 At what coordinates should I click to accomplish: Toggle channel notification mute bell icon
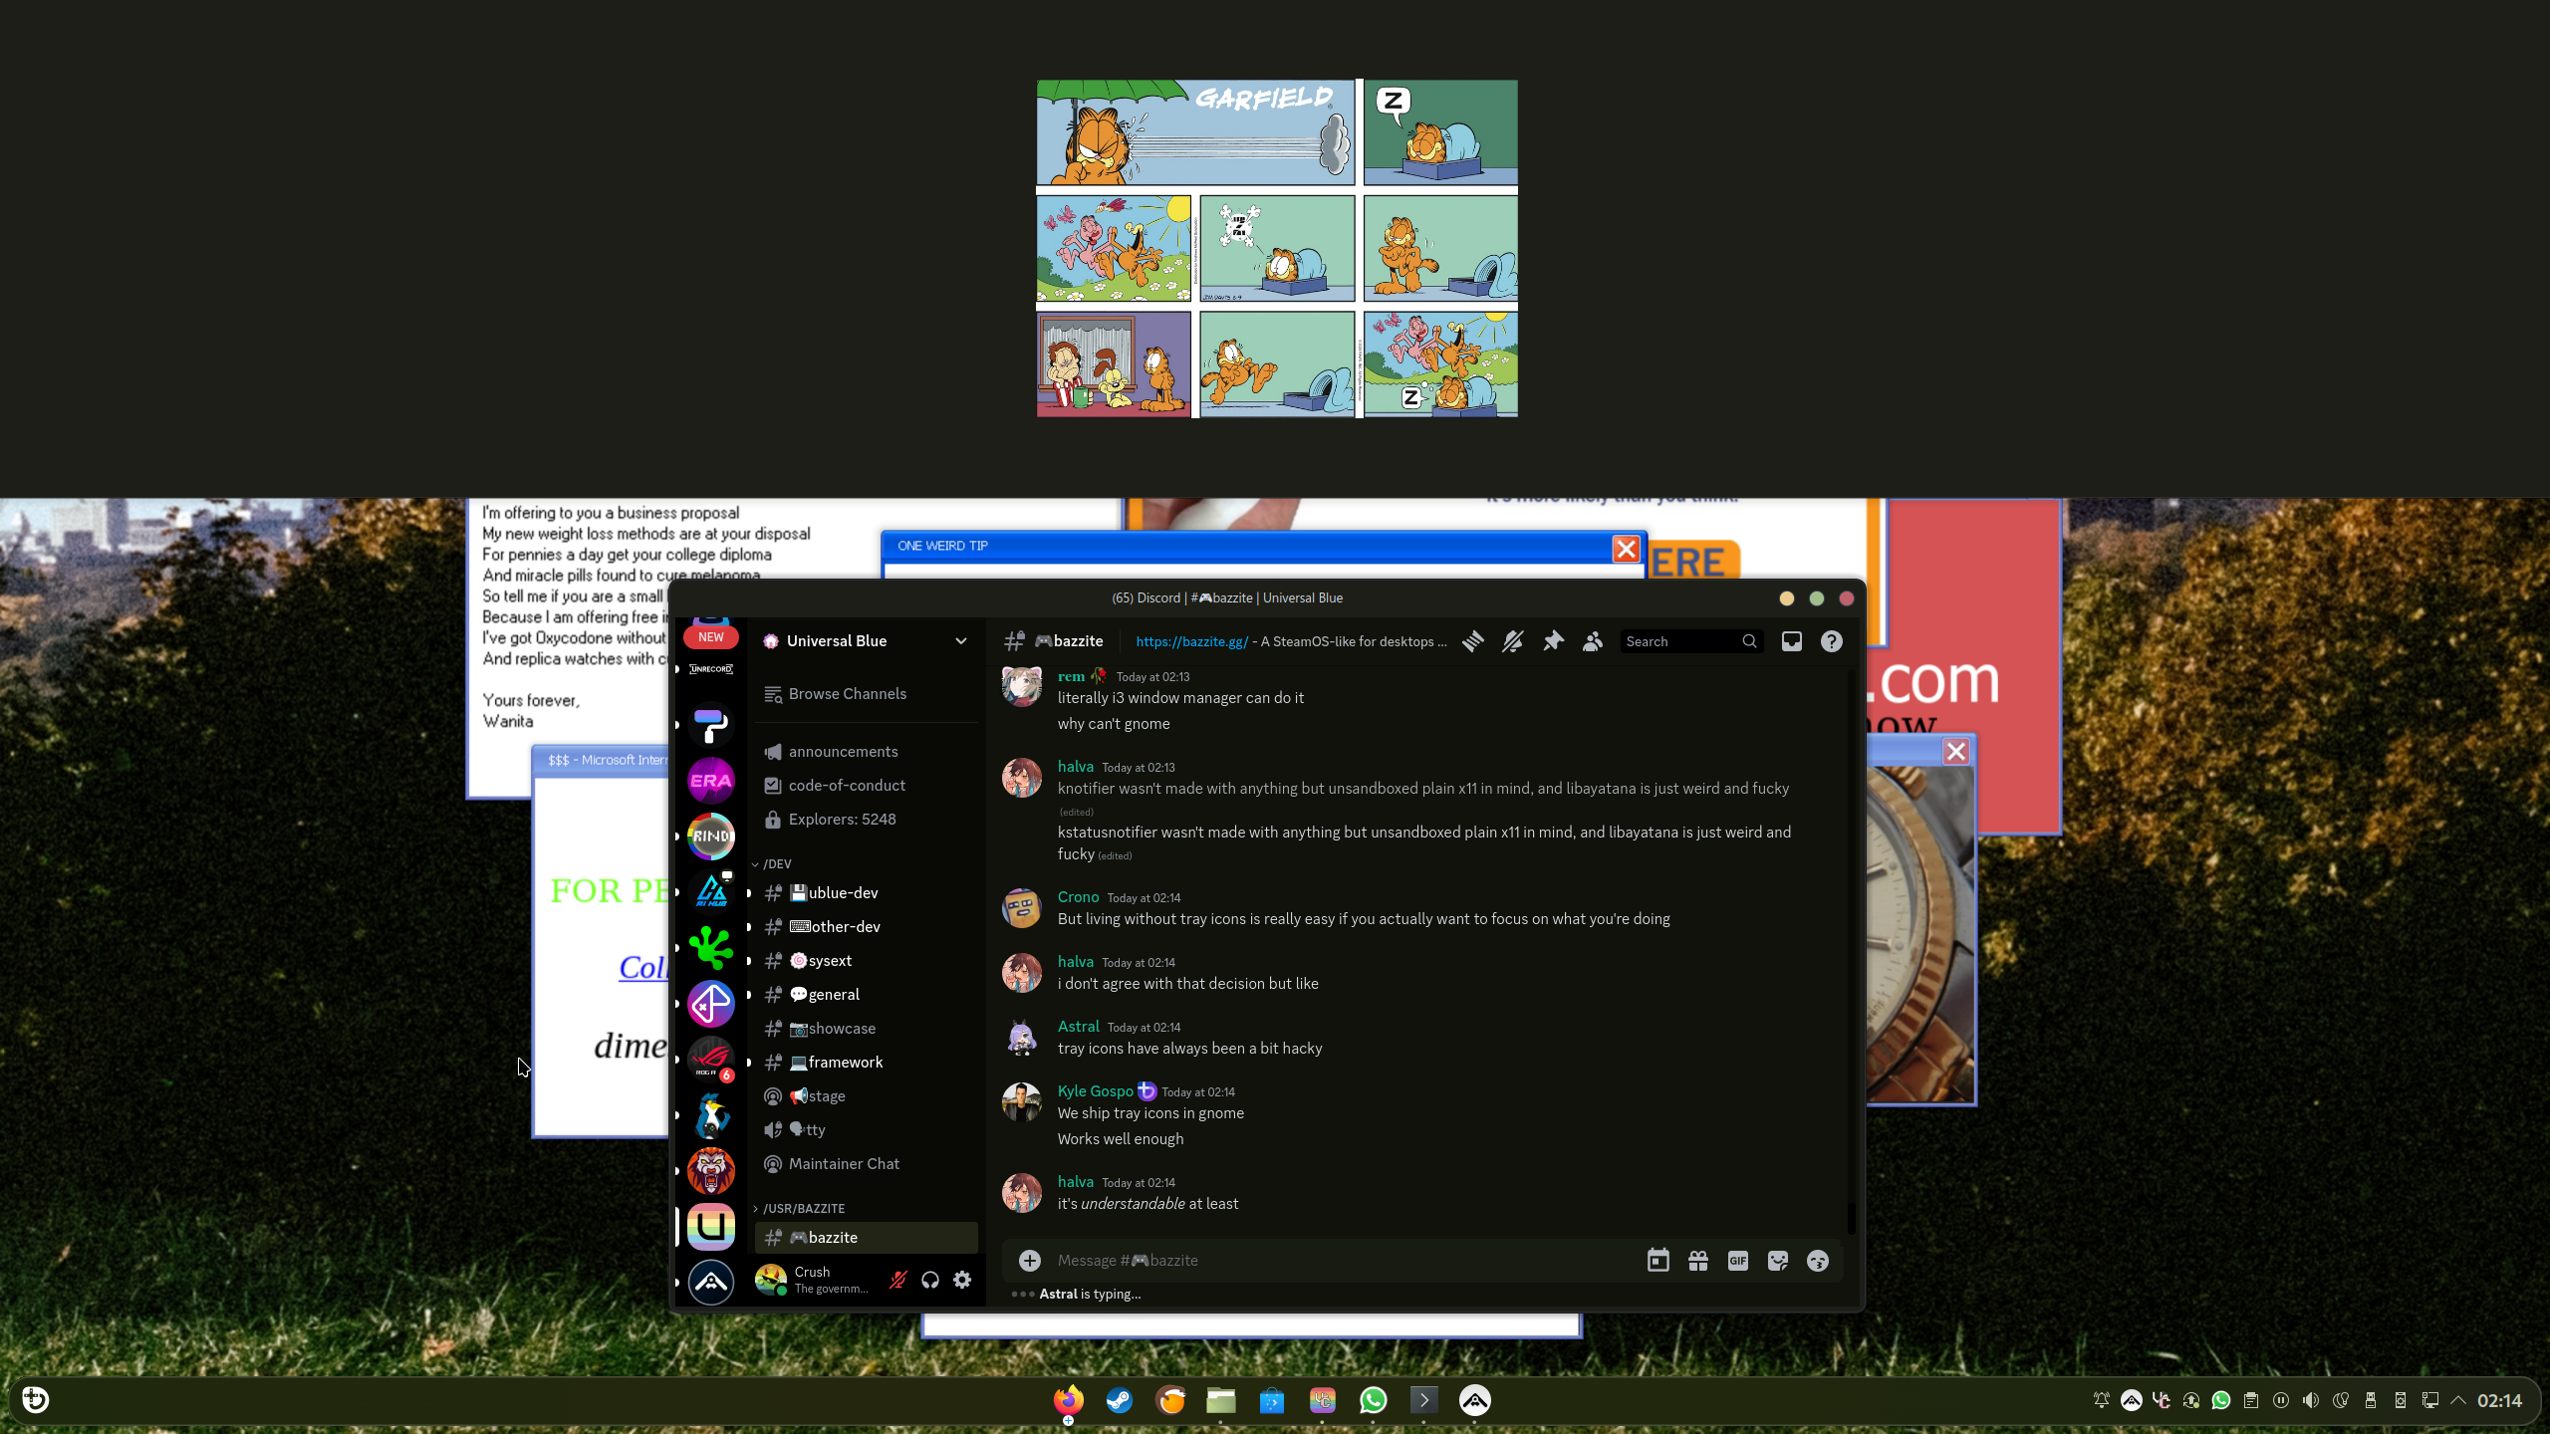tap(1512, 641)
